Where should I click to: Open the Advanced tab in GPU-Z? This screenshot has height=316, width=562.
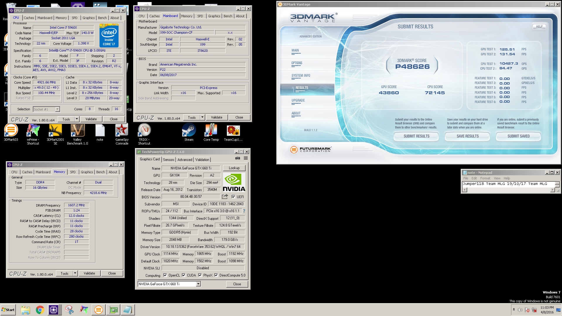click(185, 159)
